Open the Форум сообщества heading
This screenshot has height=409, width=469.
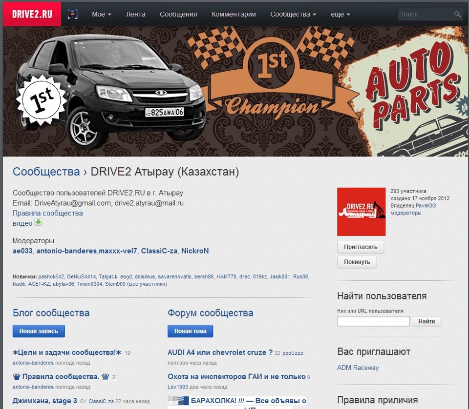[x=210, y=312]
